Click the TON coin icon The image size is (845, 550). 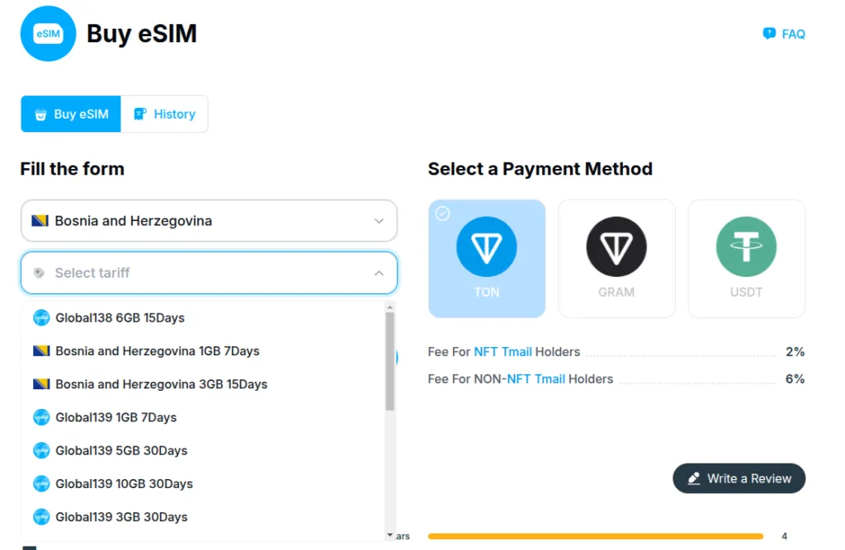click(486, 247)
